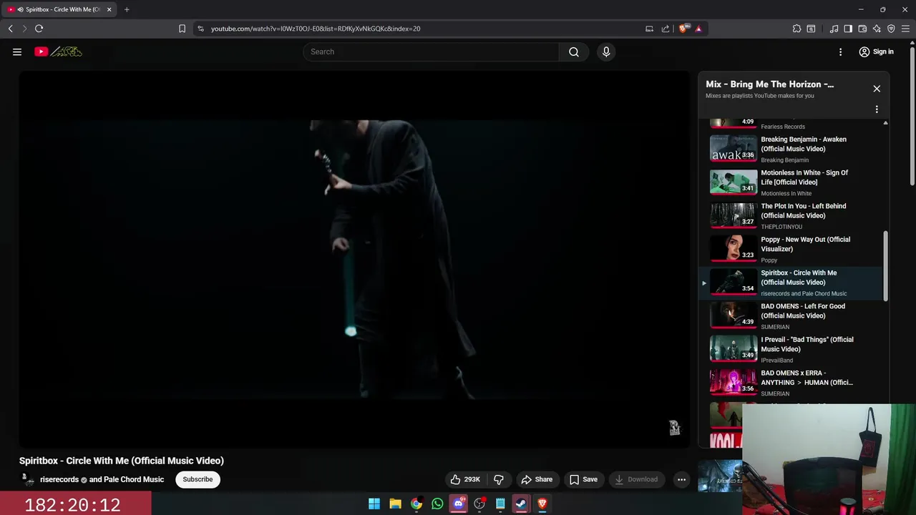Close the Mix playlist panel
This screenshot has width=916, height=515.
pyautogui.click(x=877, y=89)
